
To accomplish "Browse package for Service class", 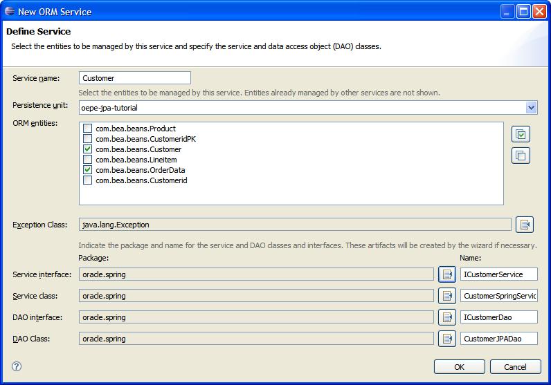I will coord(447,296).
